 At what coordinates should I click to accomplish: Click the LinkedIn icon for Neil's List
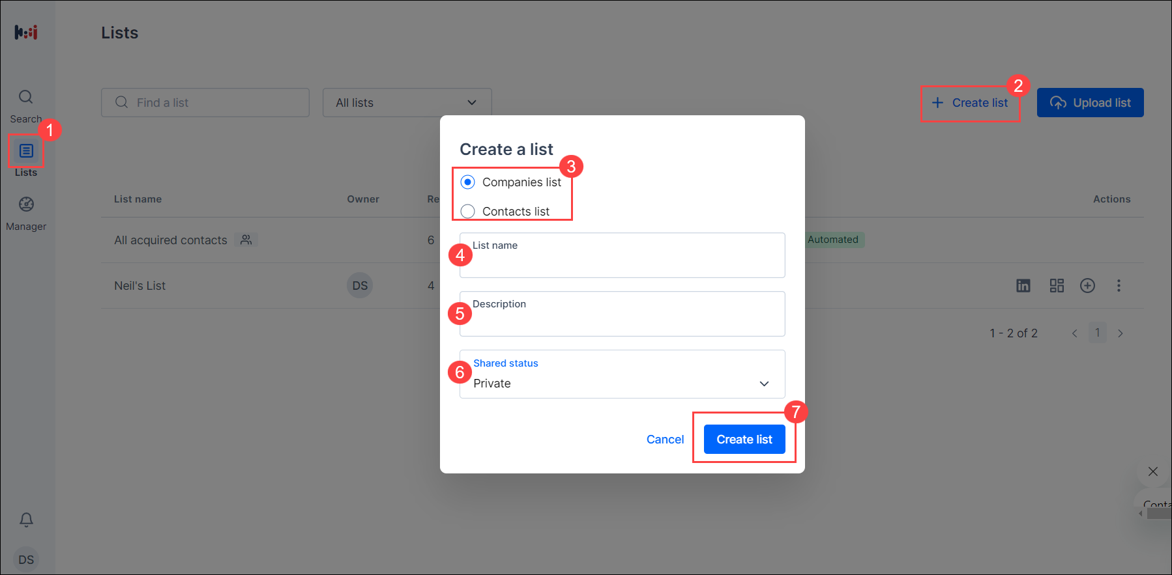click(1023, 286)
